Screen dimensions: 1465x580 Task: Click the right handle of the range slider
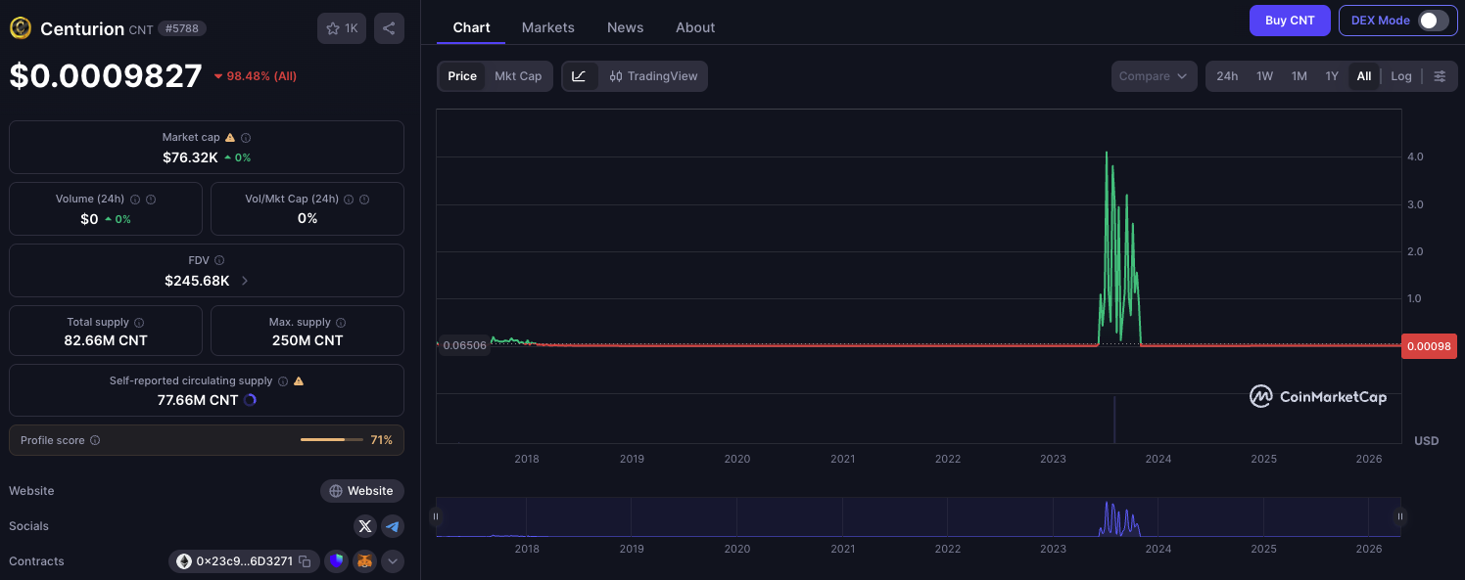coord(1400,516)
